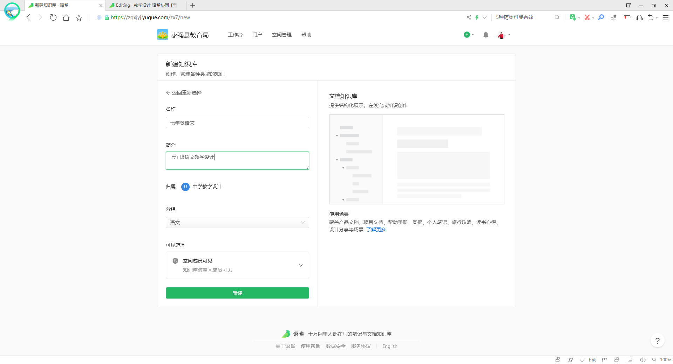673x364 pixels.
Task: Open new browser tab with plus
Action: [192, 5]
